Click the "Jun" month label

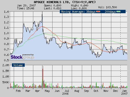click(x=57, y=91)
